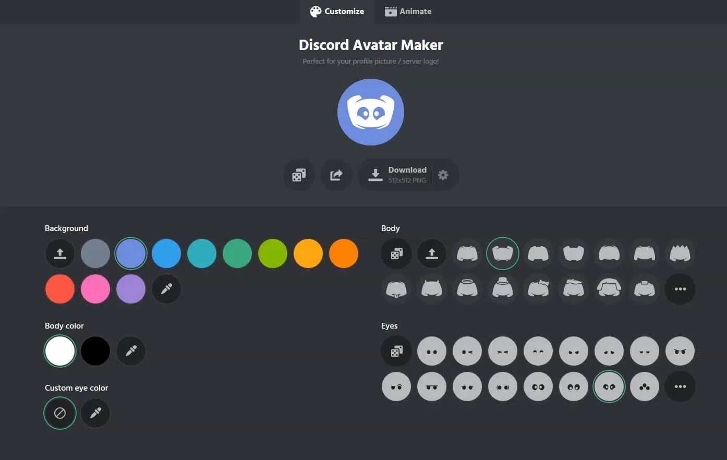Viewport: 727px width, 460px height.
Task: Choose the happy arched eyes
Action: pos(538,351)
